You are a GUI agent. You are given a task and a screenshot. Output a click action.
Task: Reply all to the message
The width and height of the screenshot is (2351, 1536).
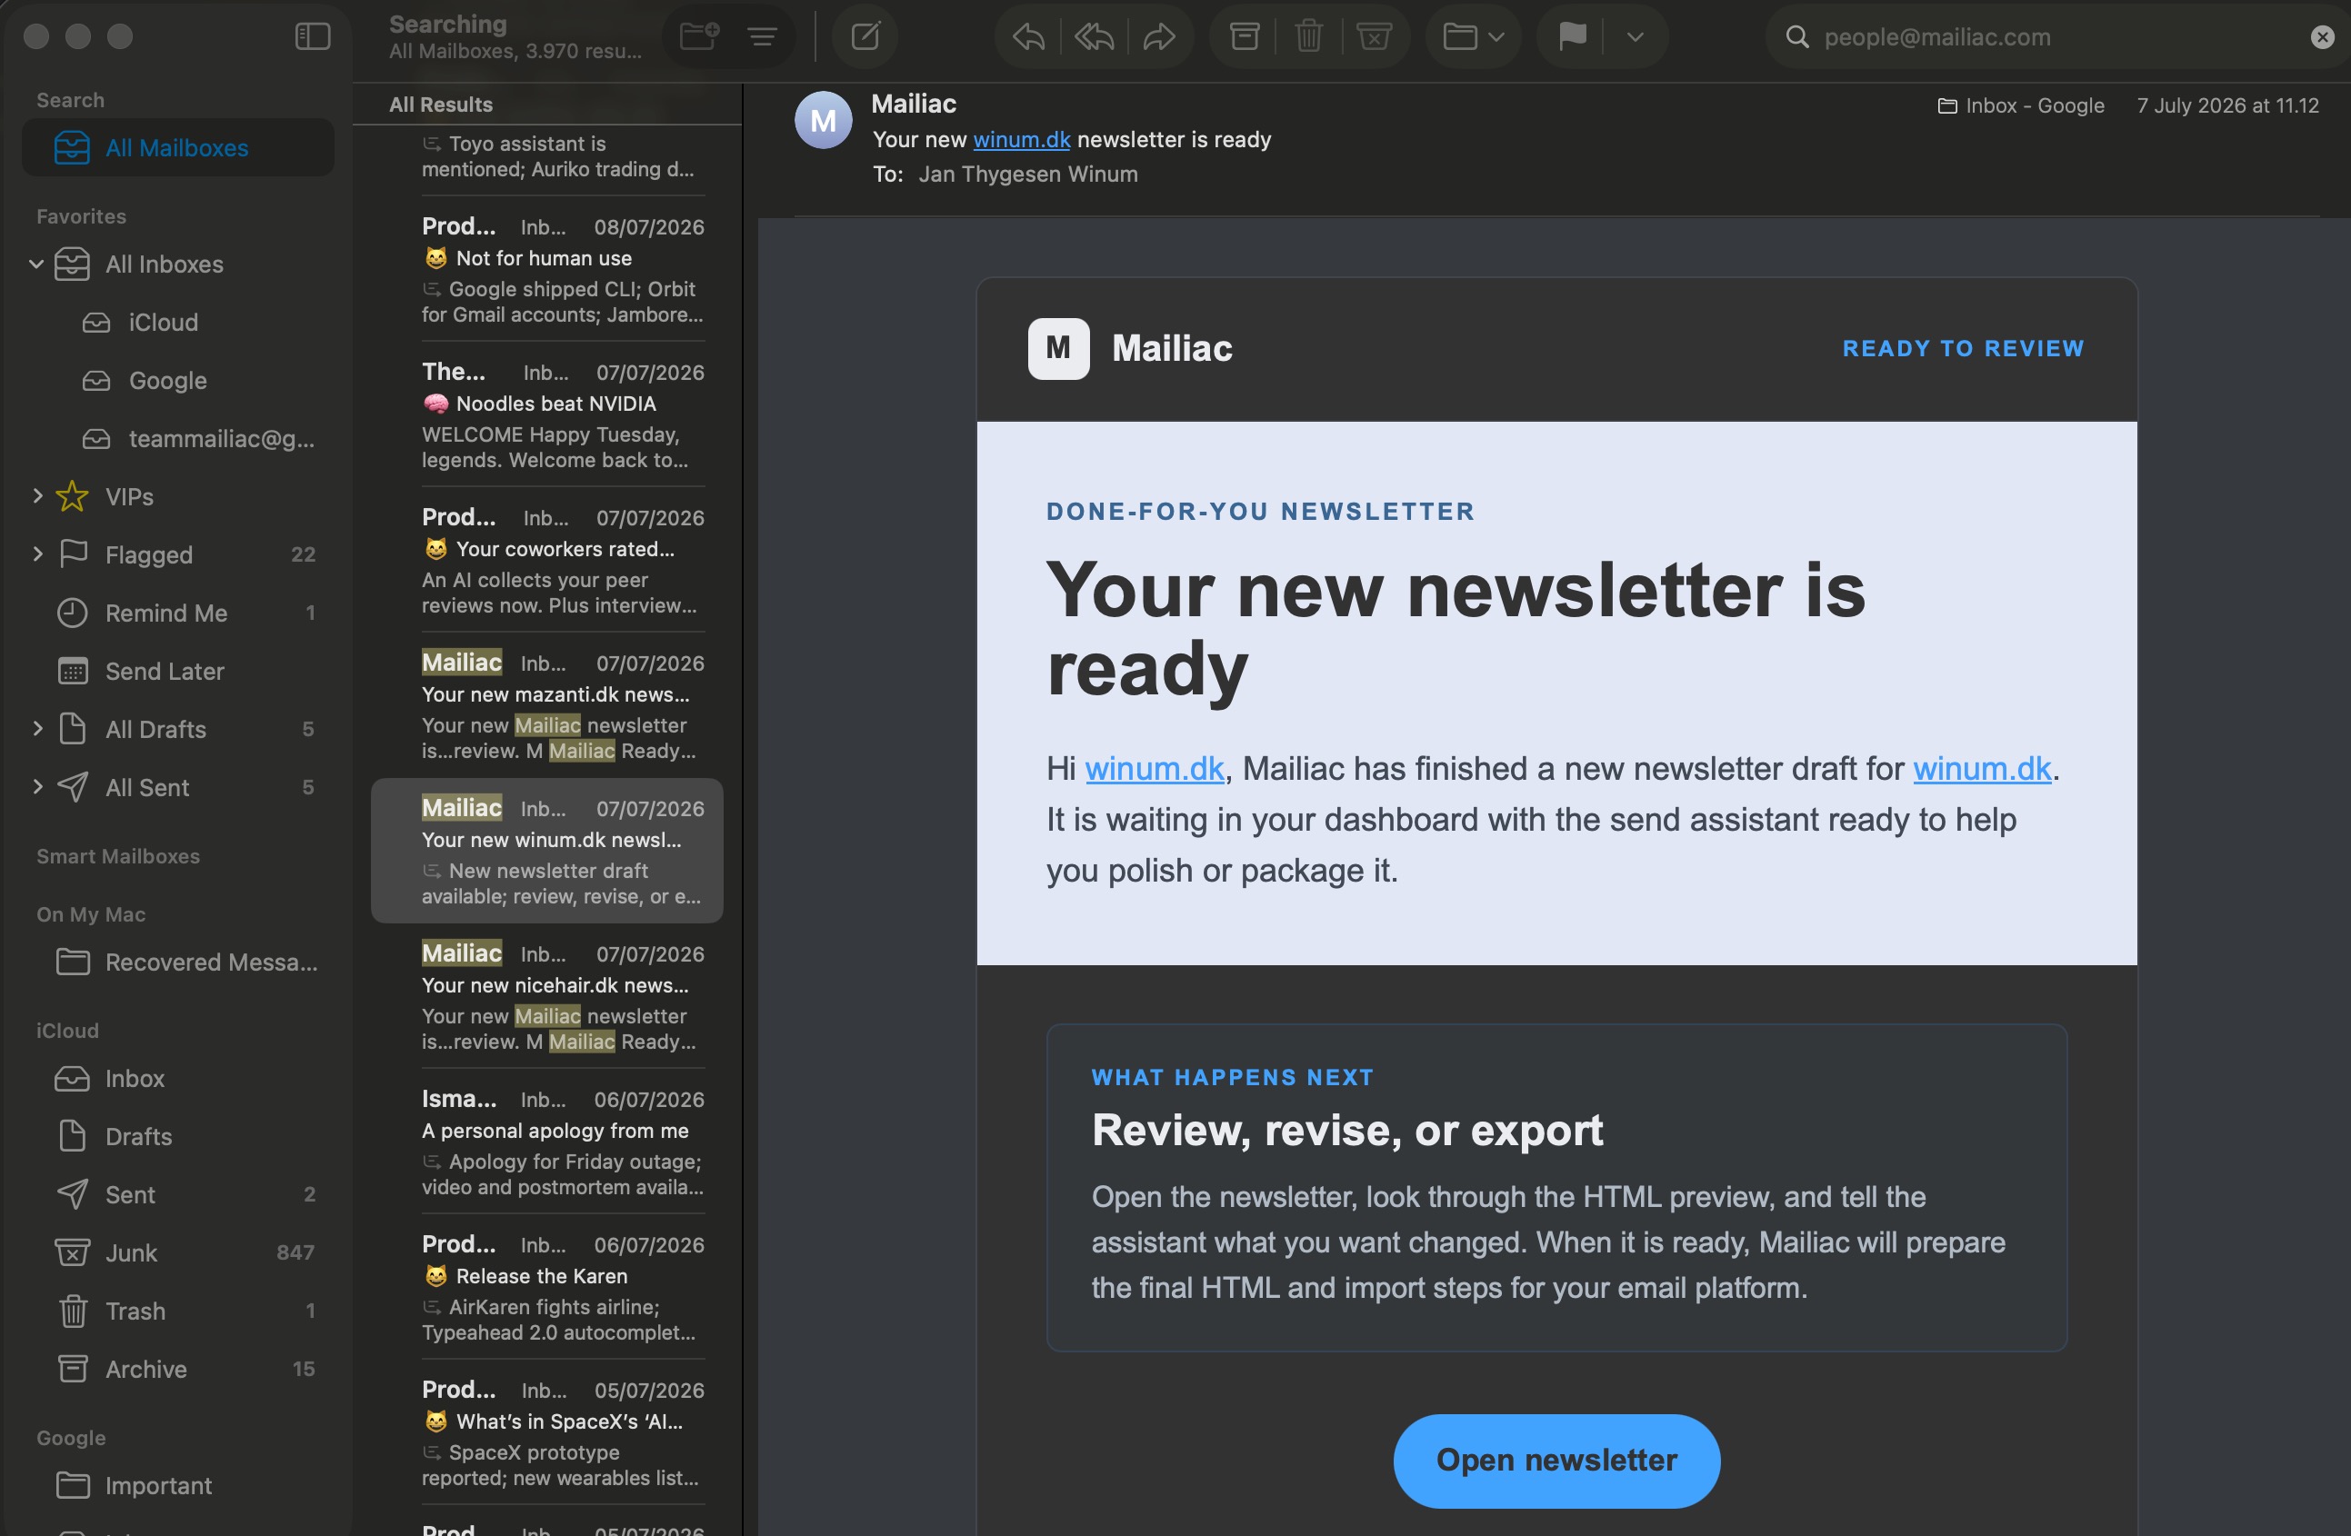1094,36
